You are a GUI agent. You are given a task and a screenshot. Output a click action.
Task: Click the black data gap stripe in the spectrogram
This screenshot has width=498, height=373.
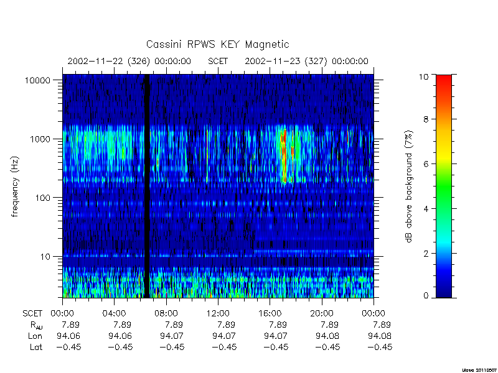147,186
